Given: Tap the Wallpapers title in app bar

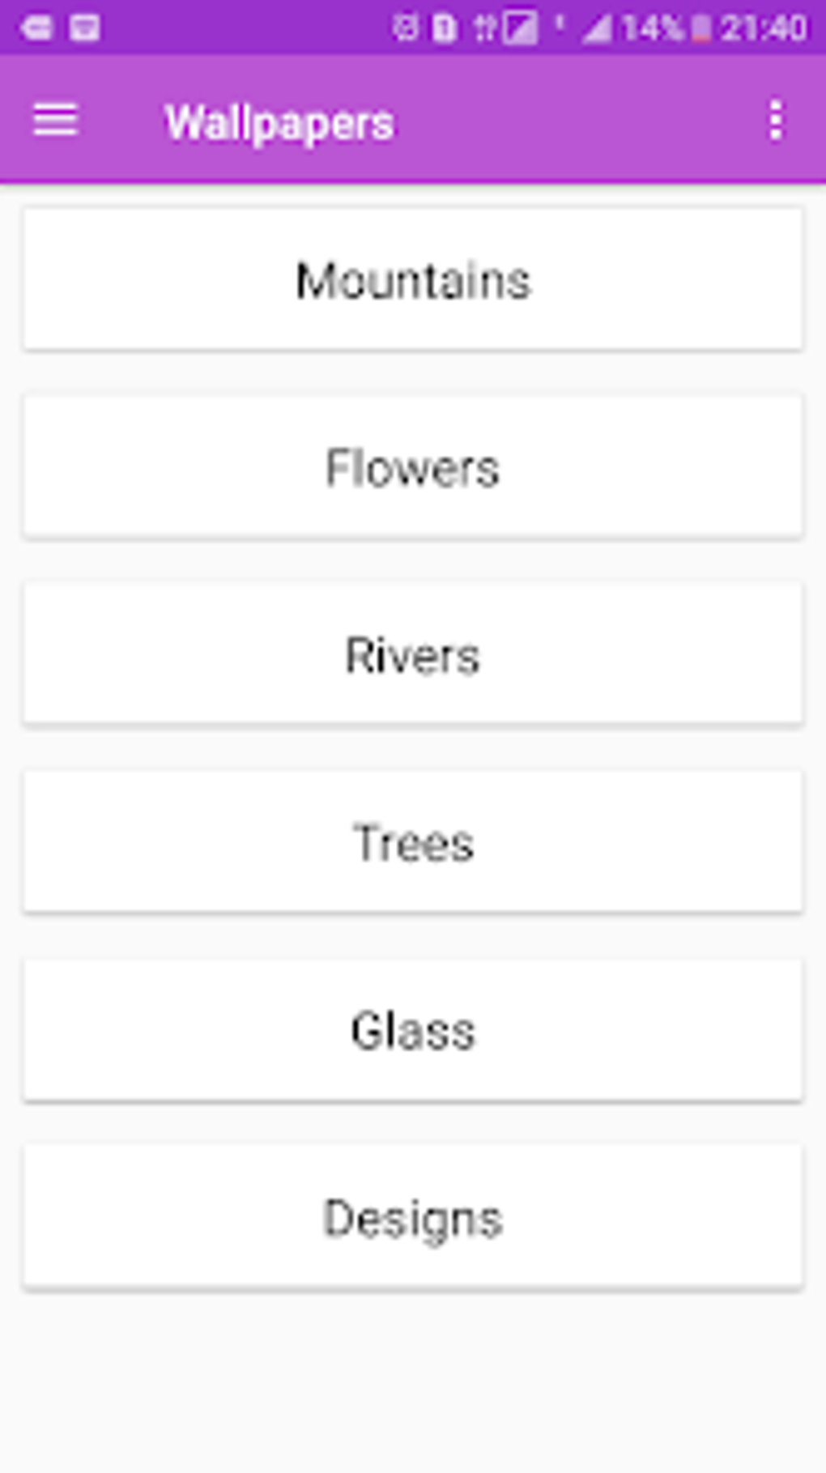Looking at the screenshot, I should [x=279, y=123].
